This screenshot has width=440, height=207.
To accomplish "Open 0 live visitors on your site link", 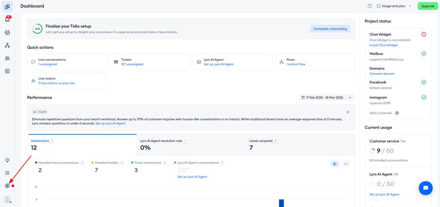I will [56, 83].
